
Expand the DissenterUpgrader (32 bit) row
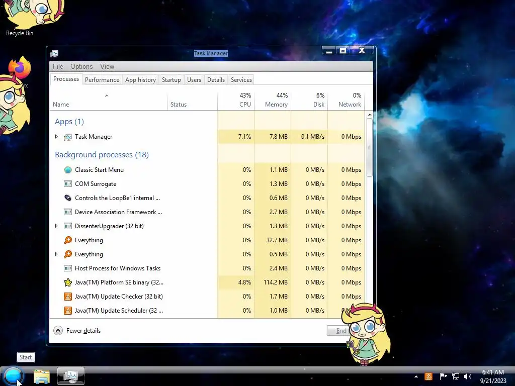[x=56, y=226]
